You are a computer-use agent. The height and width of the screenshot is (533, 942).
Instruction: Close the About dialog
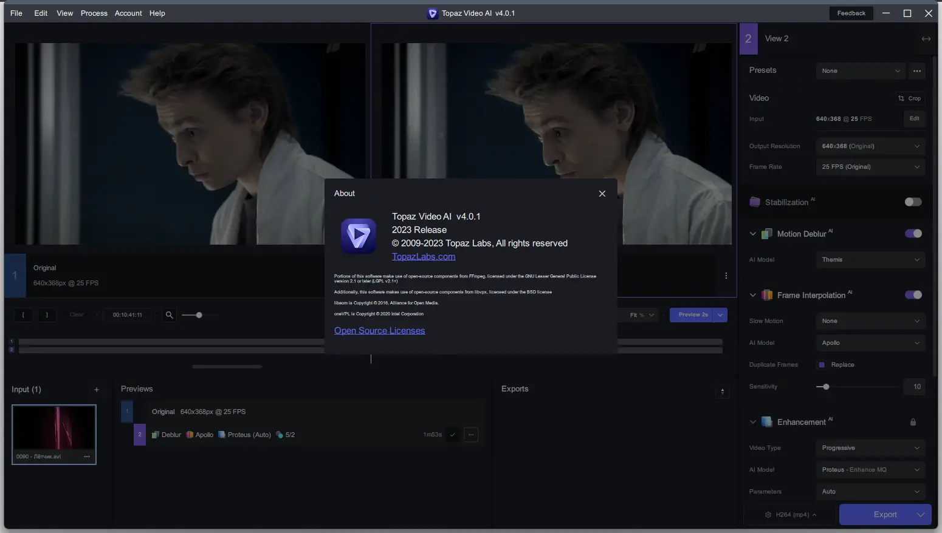[602, 194]
